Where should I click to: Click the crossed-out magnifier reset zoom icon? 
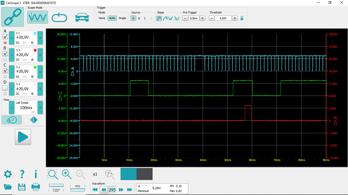coord(110,174)
